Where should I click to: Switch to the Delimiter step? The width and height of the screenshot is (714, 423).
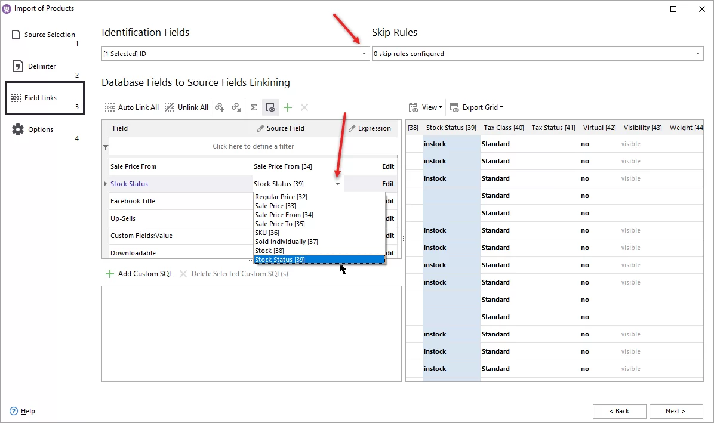click(x=16, y=66)
